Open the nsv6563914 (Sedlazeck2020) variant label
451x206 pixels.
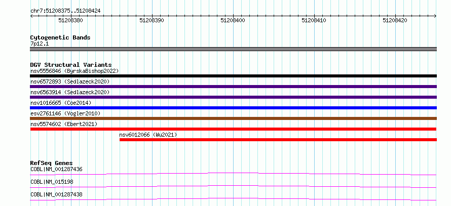70,92
